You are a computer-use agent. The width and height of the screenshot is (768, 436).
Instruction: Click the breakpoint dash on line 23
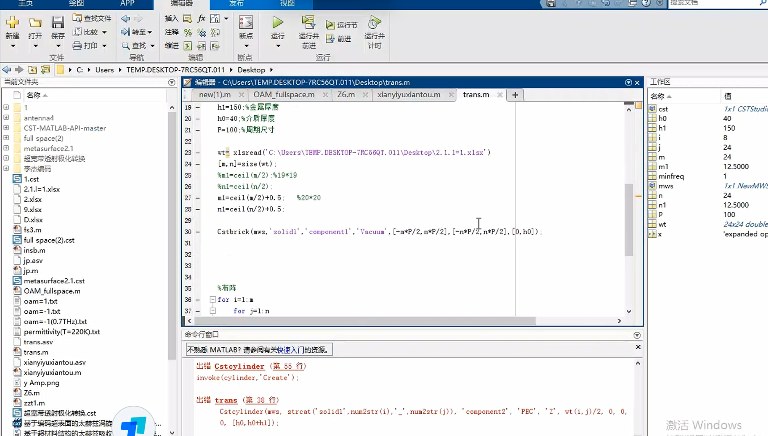(198, 153)
